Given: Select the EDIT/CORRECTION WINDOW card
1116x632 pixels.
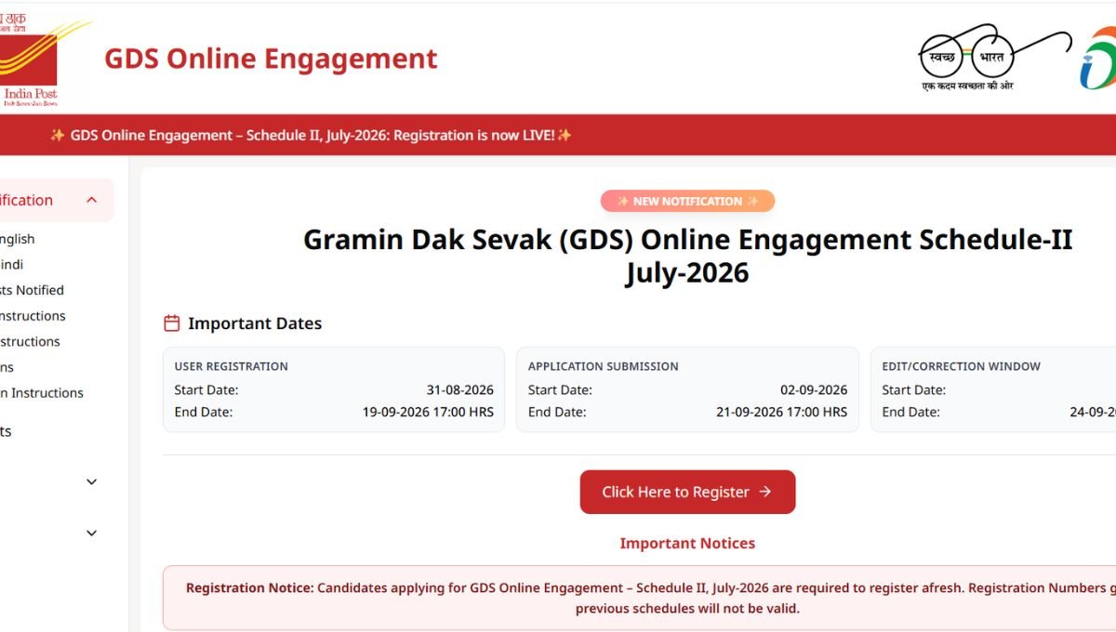Looking at the screenshot, I should pos(993,389).
